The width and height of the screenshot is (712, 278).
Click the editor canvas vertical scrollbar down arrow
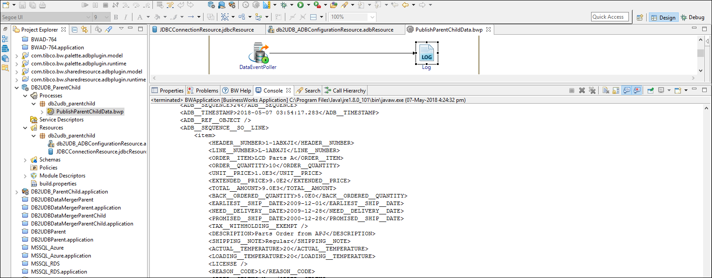700,70
